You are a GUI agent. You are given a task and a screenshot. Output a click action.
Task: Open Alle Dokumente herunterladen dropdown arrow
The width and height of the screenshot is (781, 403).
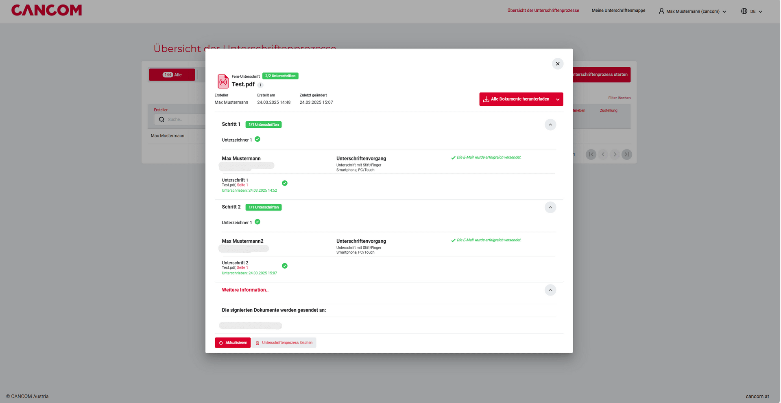tap(558, 99)
